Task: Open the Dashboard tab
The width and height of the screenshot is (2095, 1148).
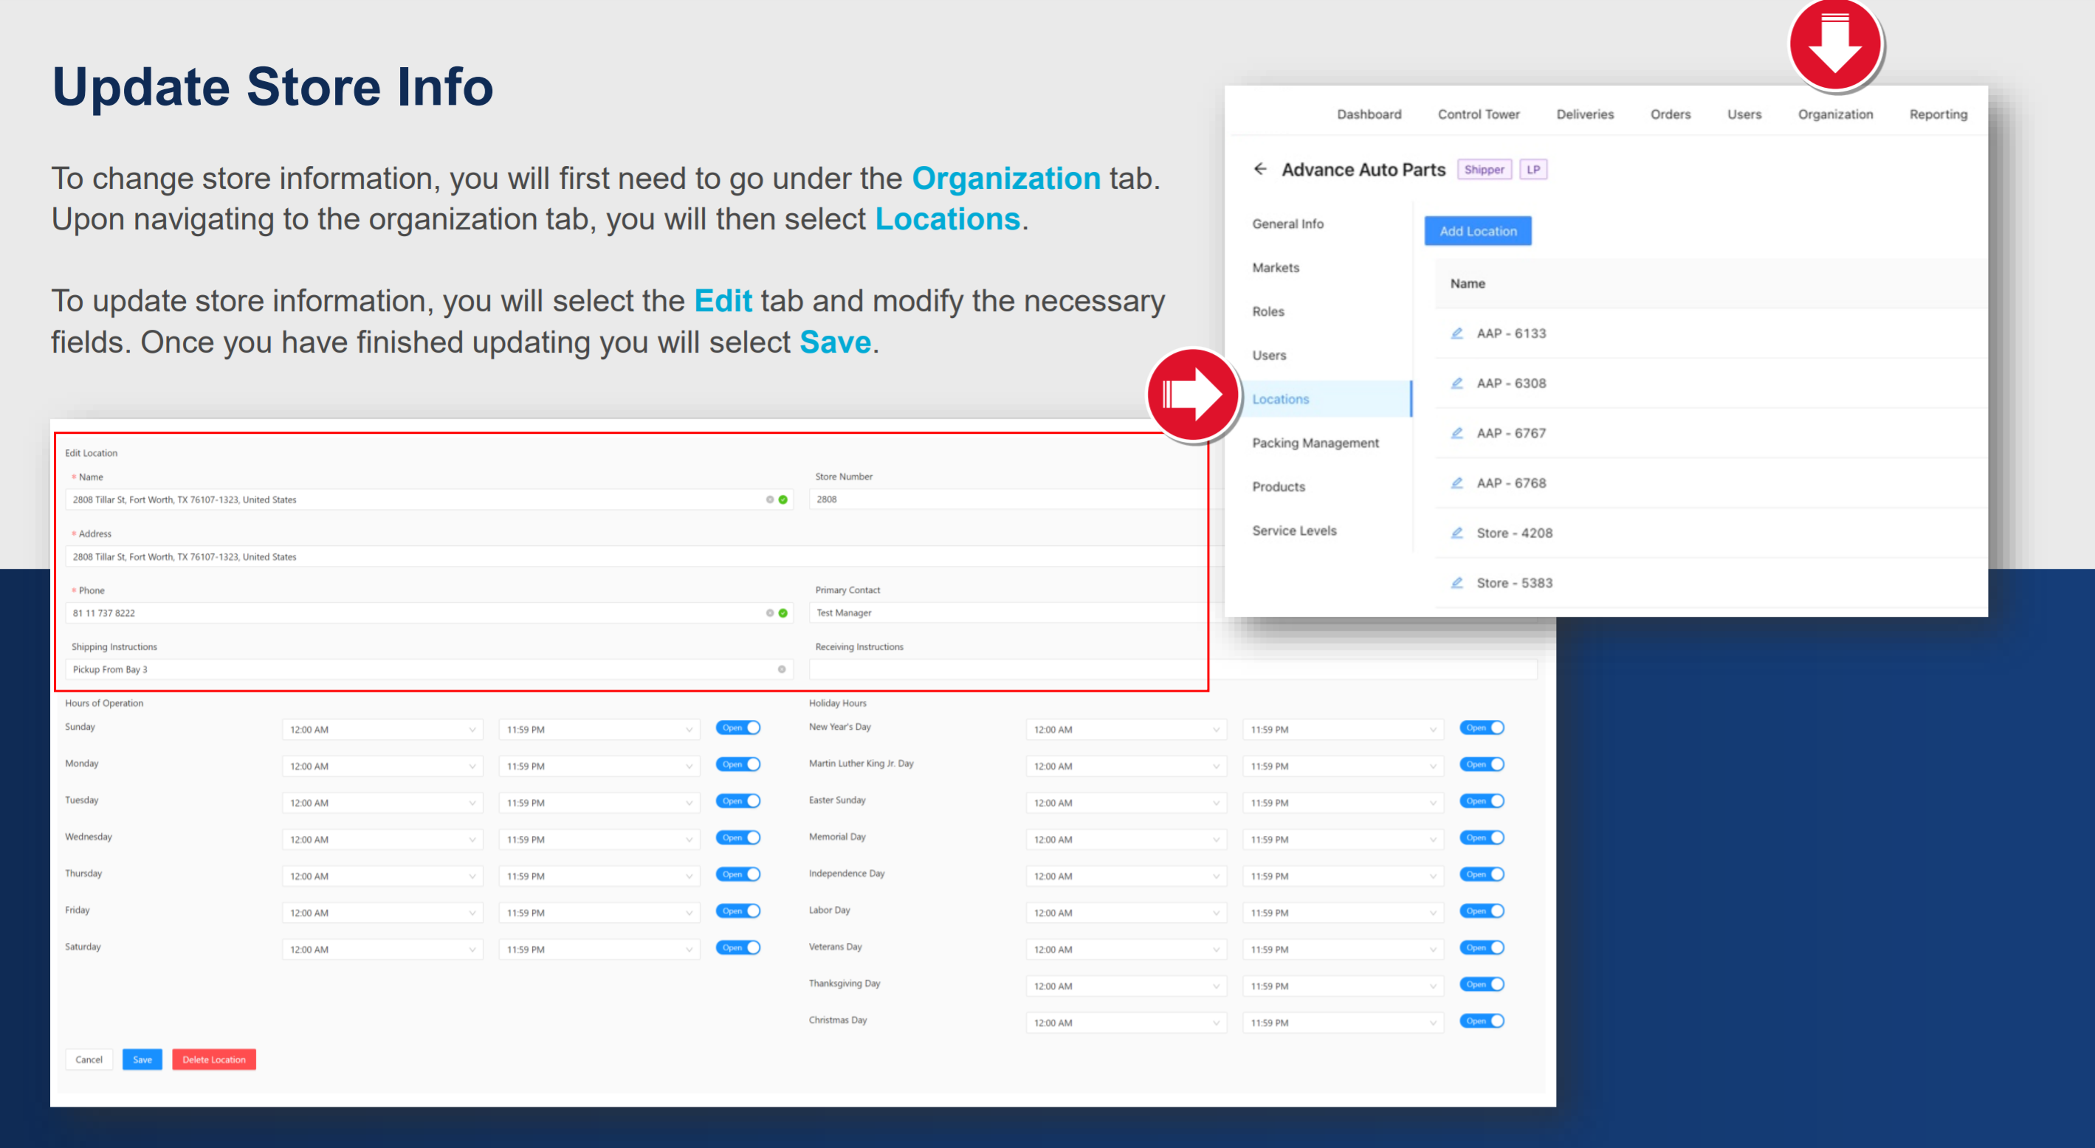Action: (1369, 114)
